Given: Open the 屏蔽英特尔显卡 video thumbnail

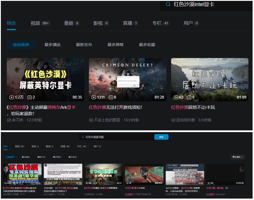Looking at the screenshot, I should click(45, 80).
